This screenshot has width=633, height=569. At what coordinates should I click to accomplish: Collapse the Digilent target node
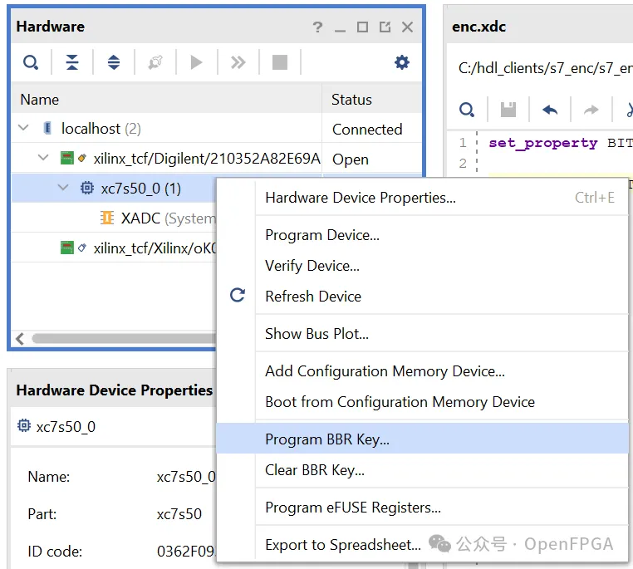coord(43,158)
